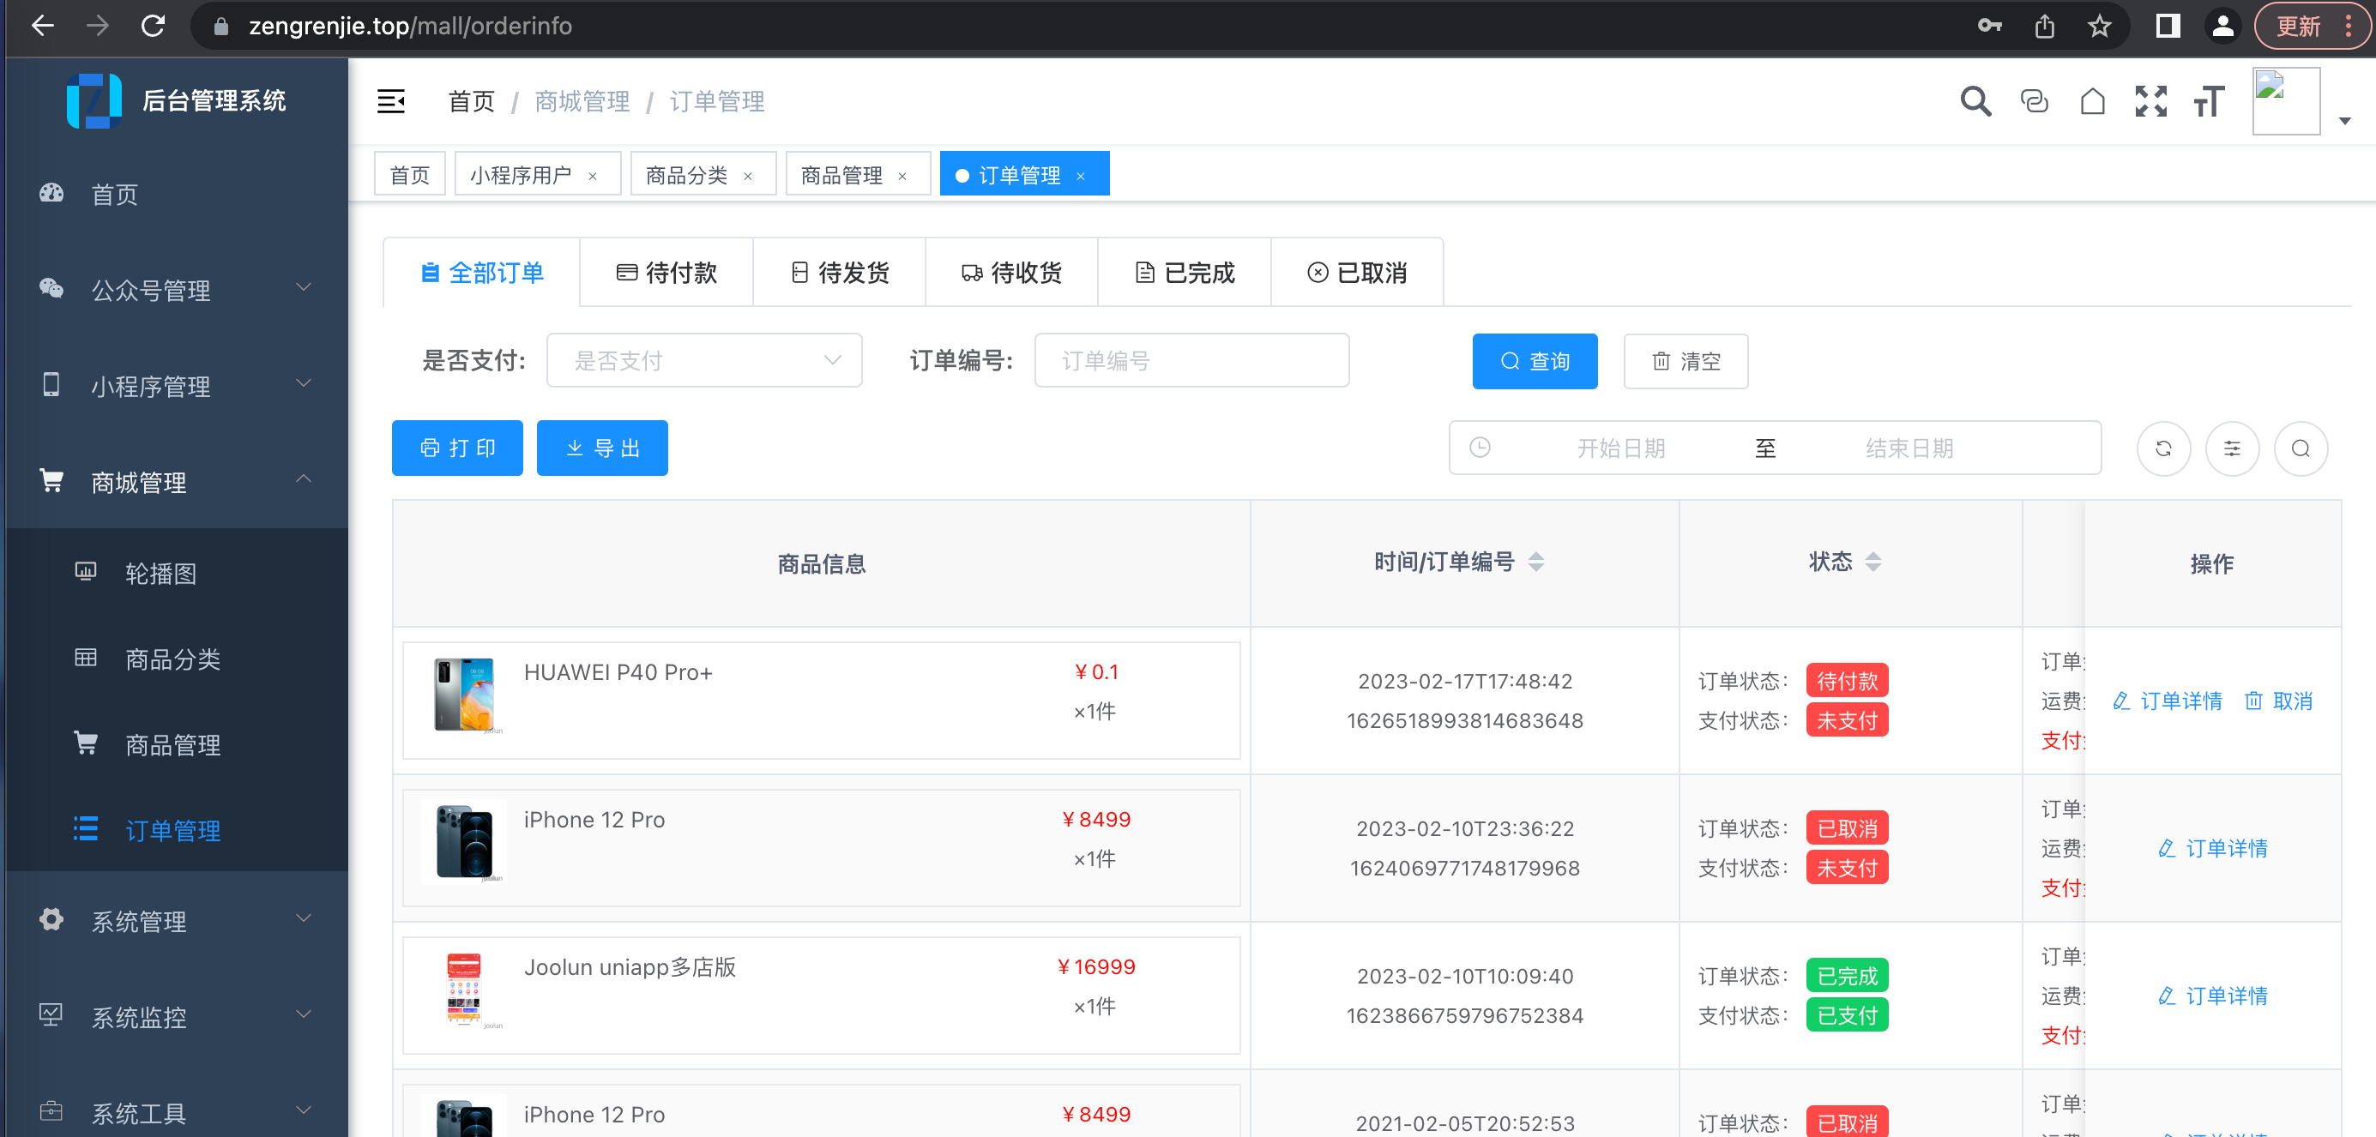Select the 待发货 order tab
This screenshot has height=1137, width=2376.
[x=840, y=273]
